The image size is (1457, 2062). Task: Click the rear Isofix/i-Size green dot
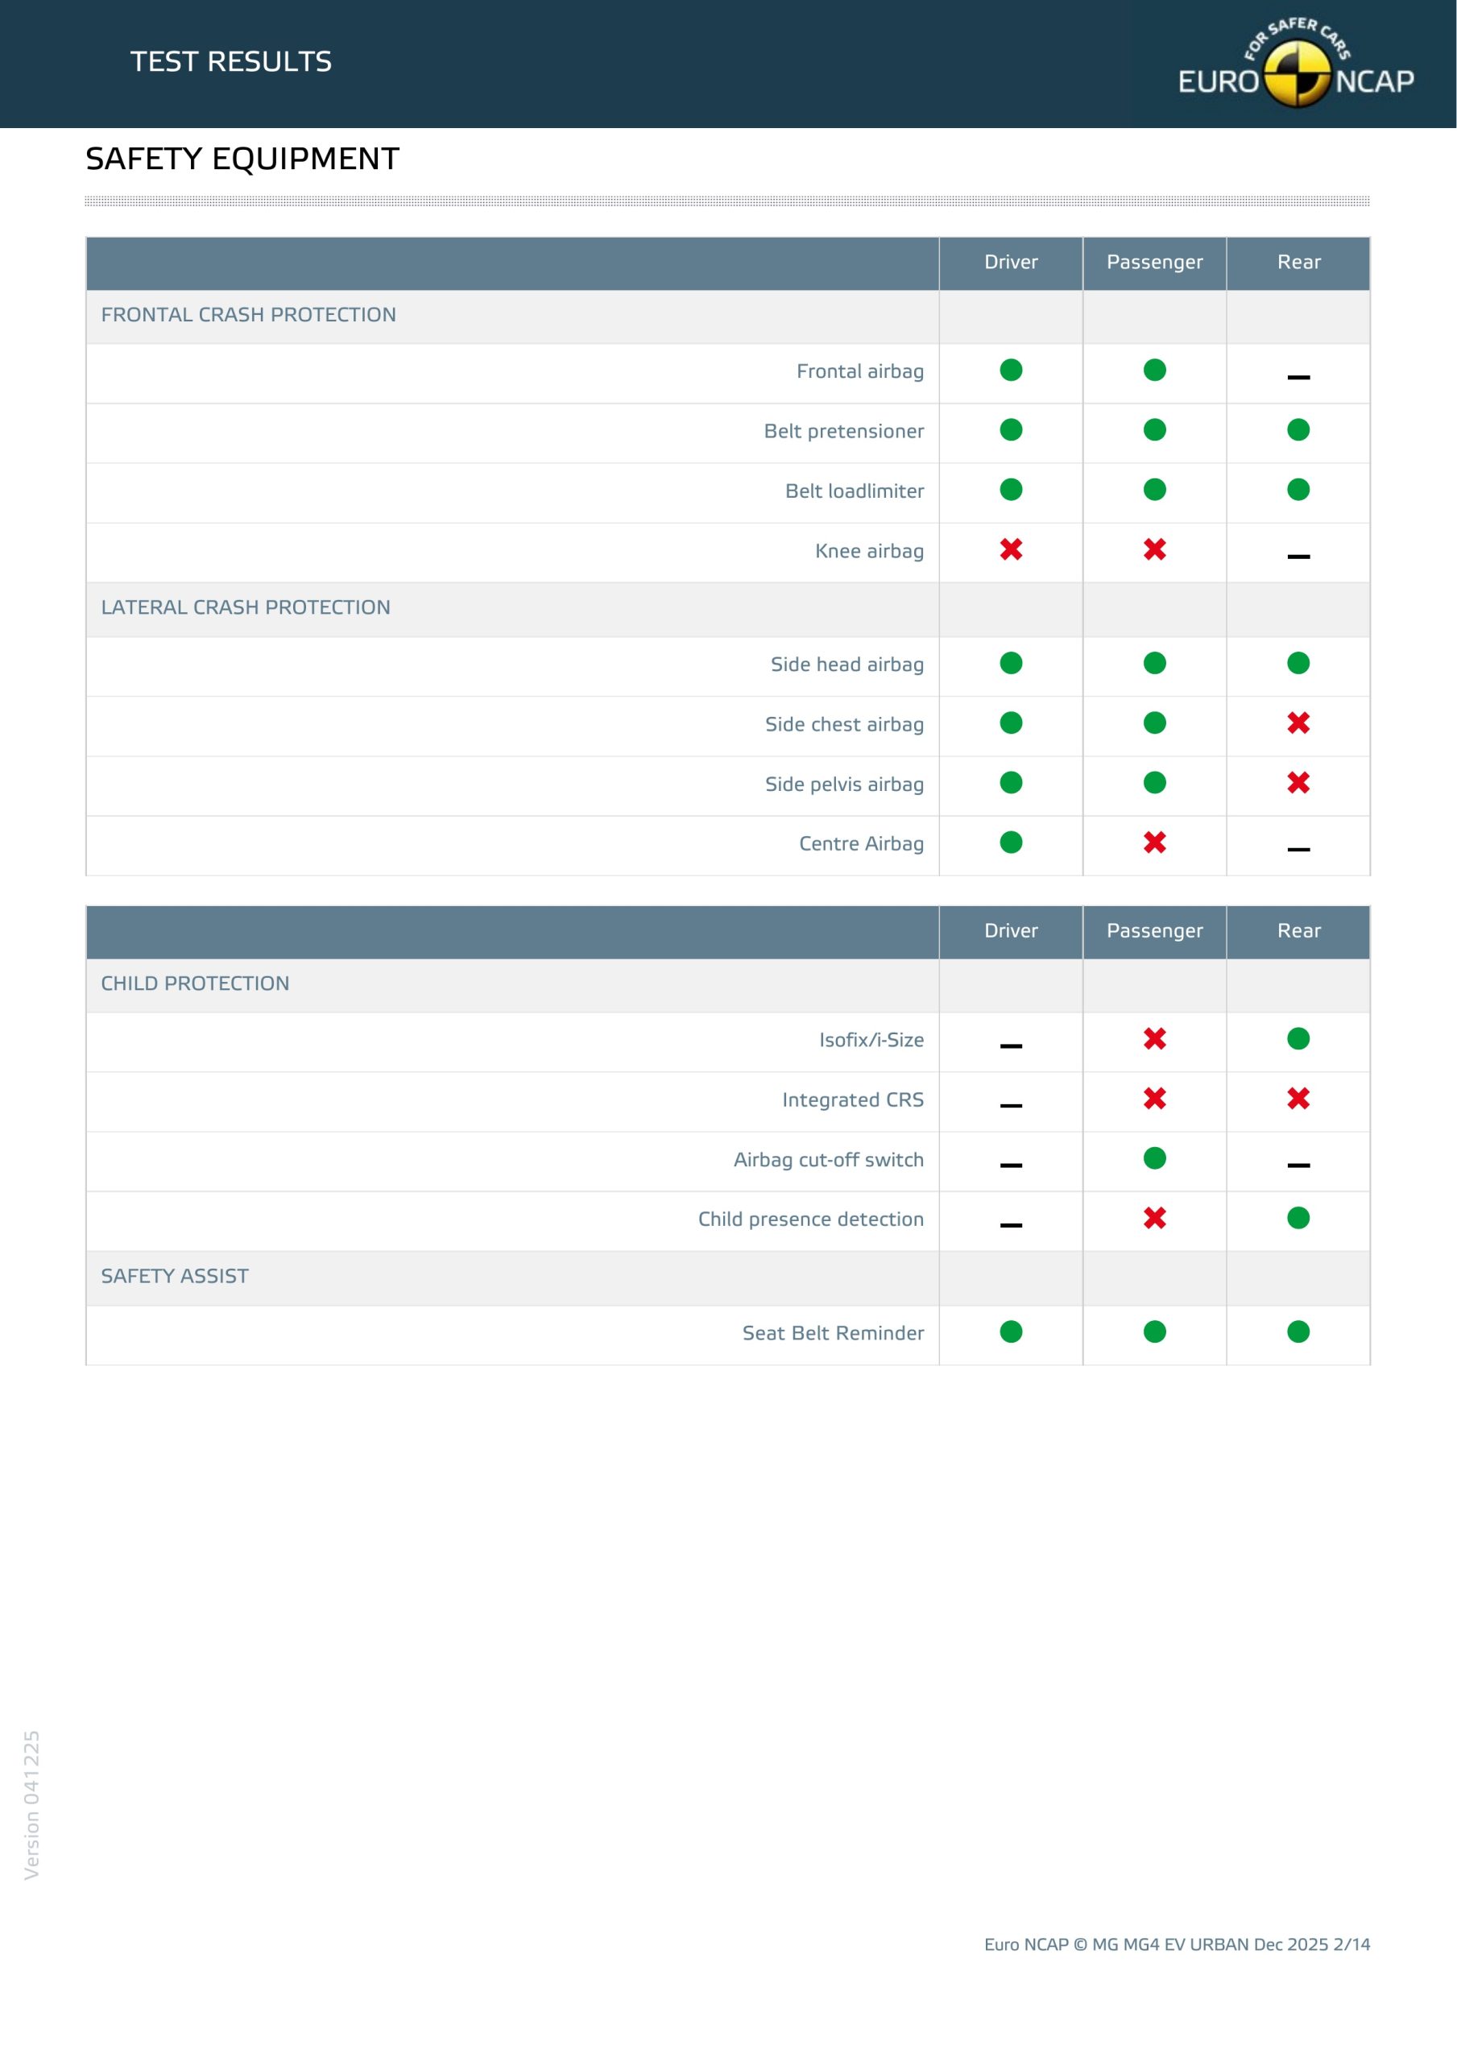[1298, 1039]
